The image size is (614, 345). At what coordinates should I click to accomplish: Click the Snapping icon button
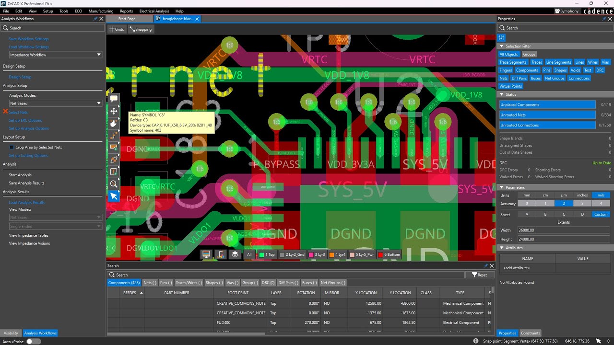point(141,29)
